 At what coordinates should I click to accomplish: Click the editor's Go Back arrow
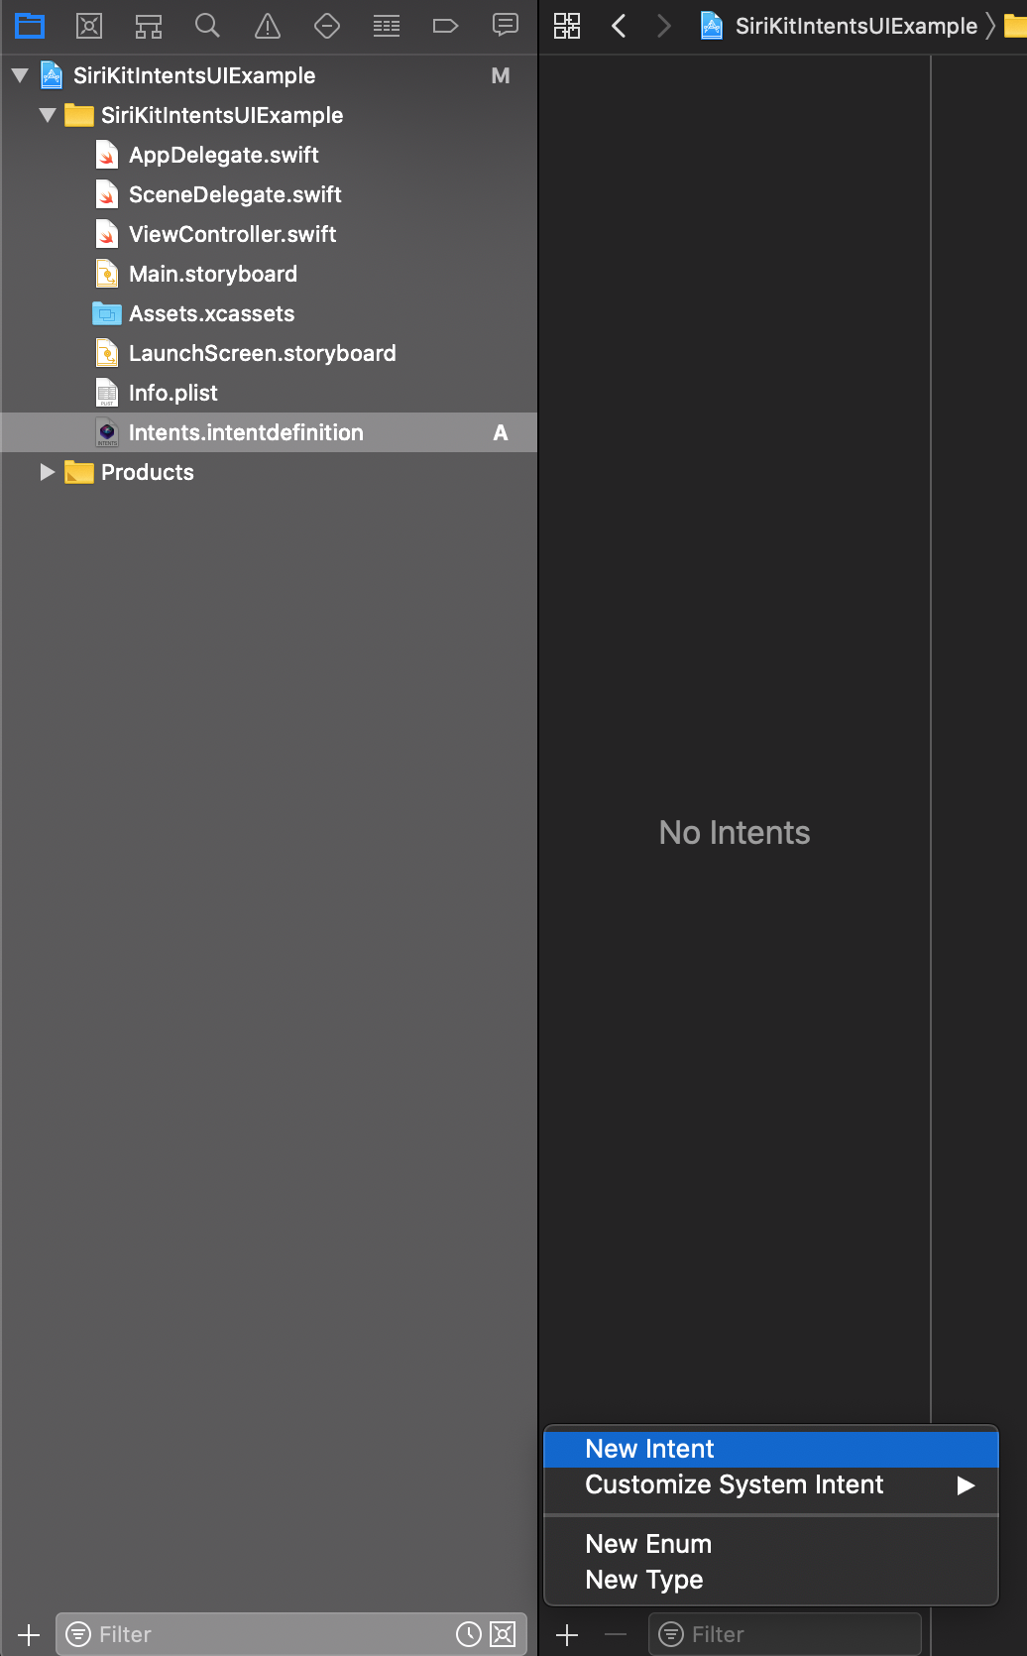620,26
